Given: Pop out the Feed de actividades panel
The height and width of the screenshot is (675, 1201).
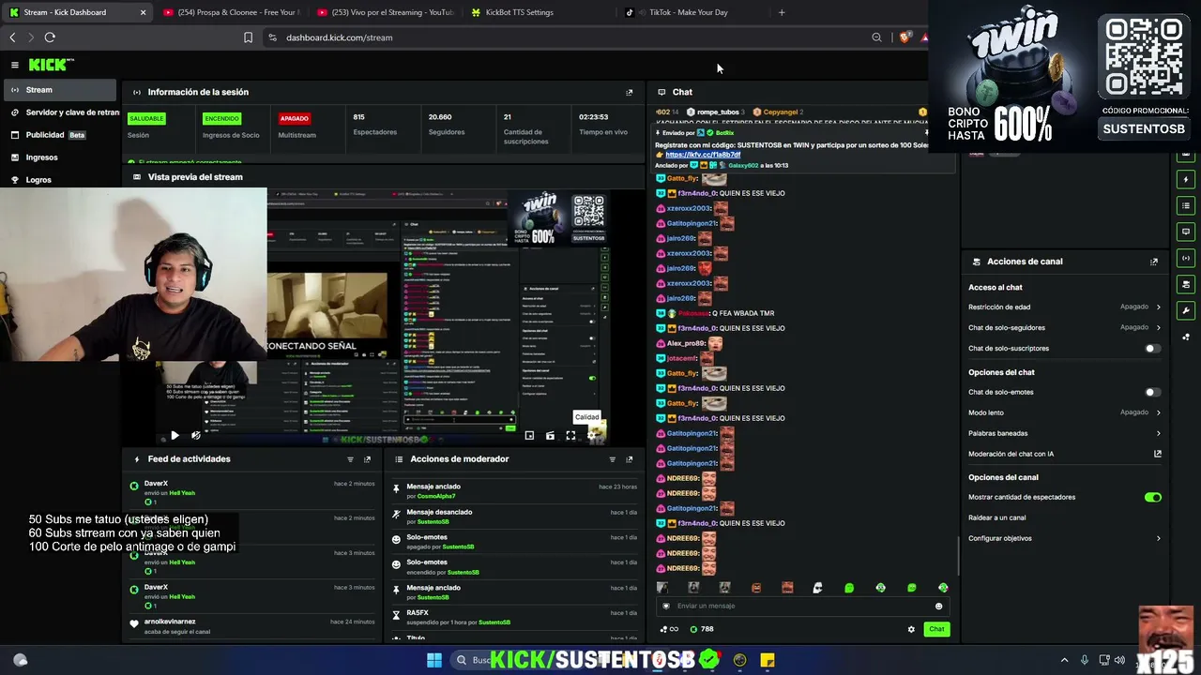Looking at the screenshot, I should pos(367,459).
